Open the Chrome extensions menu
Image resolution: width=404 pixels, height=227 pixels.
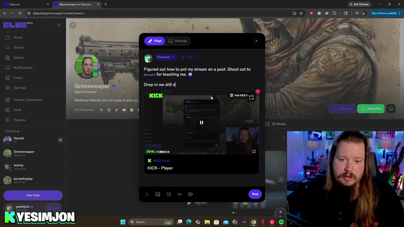point(335,13)
